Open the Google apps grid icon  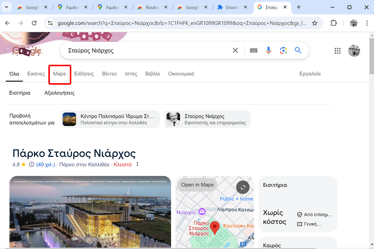[x=337, y=50]
